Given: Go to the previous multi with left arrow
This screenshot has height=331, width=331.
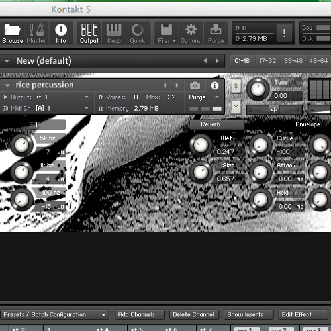Looking at the screenshot, I should [x=205, y=61].
